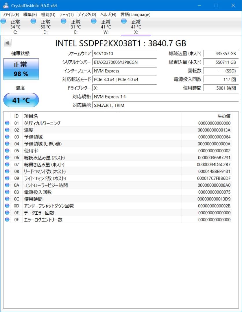Select the E: drive status indicator
Screen dimensions: 242x312
tap(63, 21)
